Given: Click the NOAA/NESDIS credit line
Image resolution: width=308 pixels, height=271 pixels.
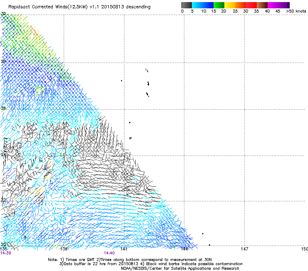Looking at the screenshot, I should coord(180,268).
